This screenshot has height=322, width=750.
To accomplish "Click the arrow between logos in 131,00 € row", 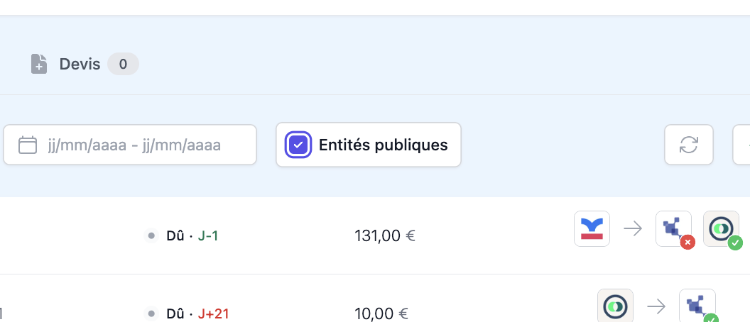I will pyautogui.click(x=633, y=229).
